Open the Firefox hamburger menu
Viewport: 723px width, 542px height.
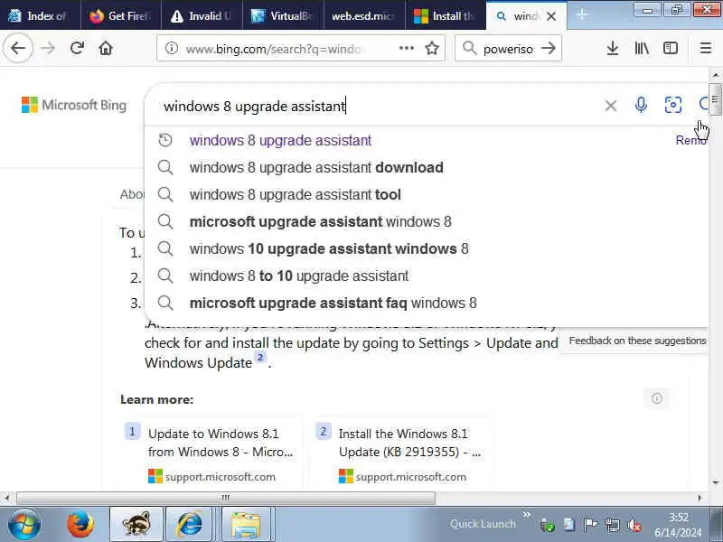706,48
